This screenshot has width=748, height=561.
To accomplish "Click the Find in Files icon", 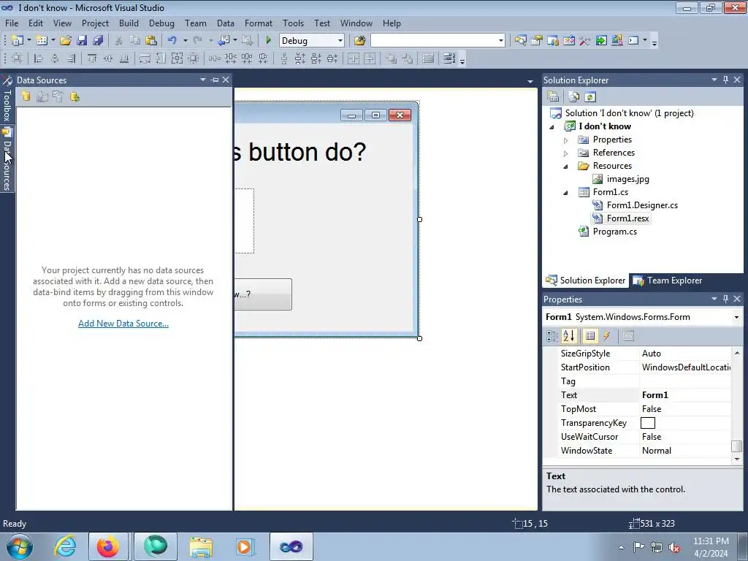I will pos(359,41).
